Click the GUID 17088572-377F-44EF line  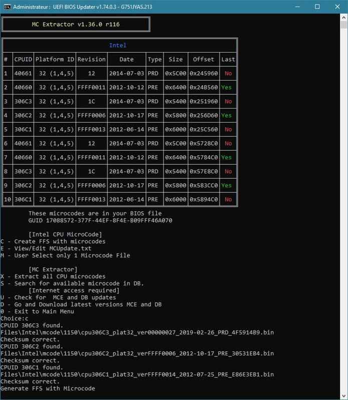coord(100,220)
